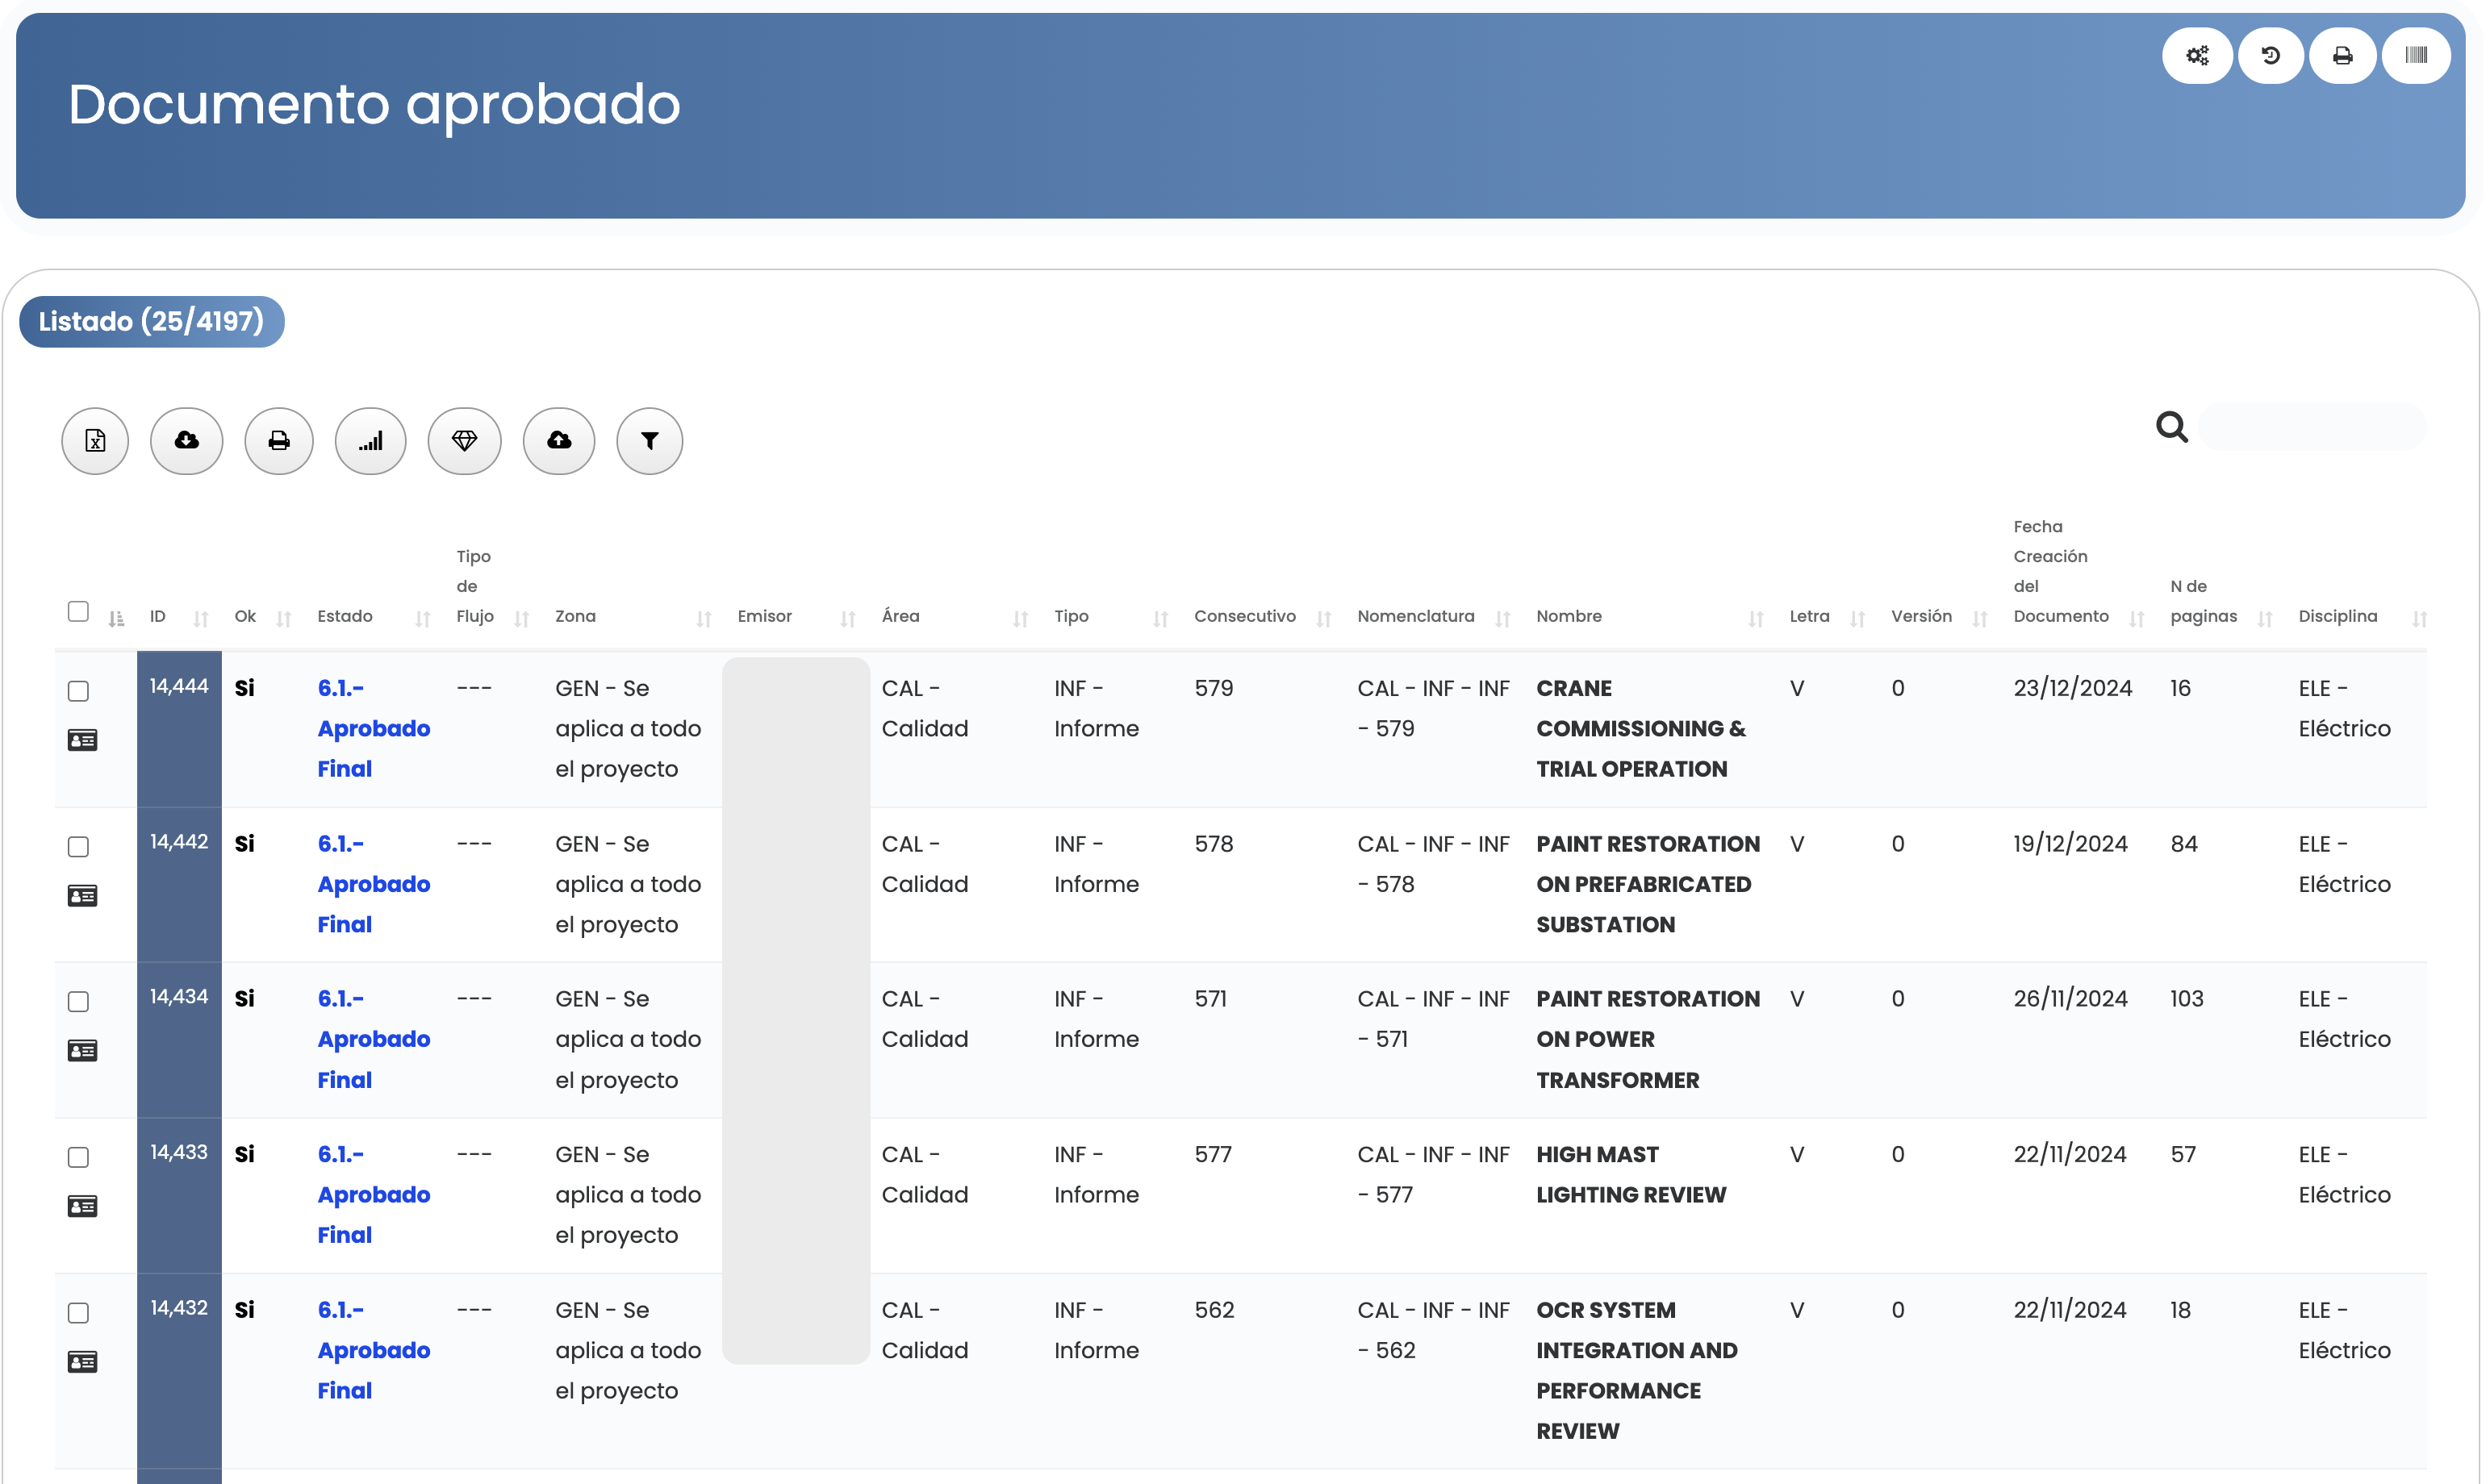This screenshot has width=2490, height=1484.
Task: Open the Listado (25/4197) badge
Action: tap(152, 321)
